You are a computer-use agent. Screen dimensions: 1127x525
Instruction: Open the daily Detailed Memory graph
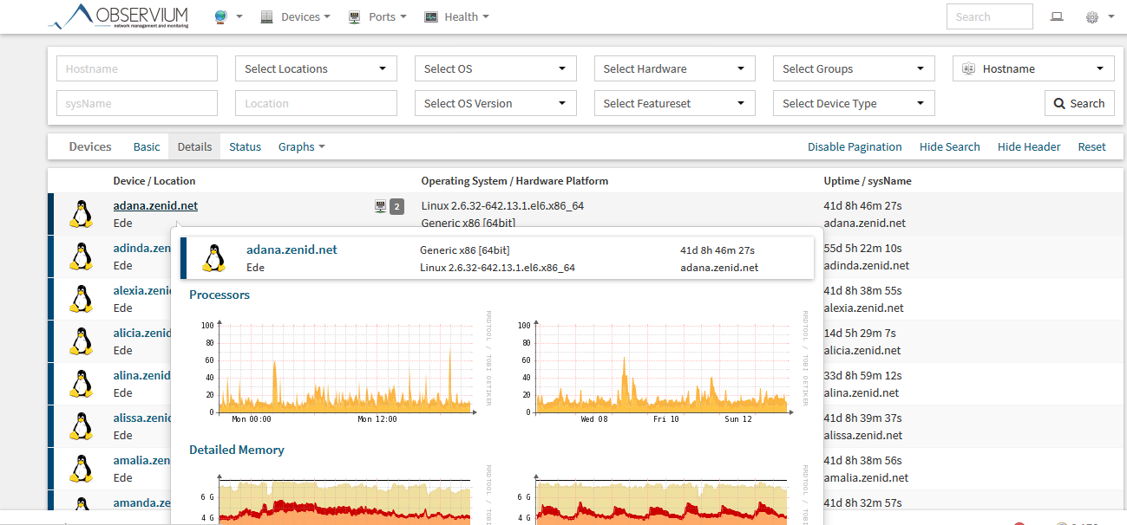(x=341, y=496)
